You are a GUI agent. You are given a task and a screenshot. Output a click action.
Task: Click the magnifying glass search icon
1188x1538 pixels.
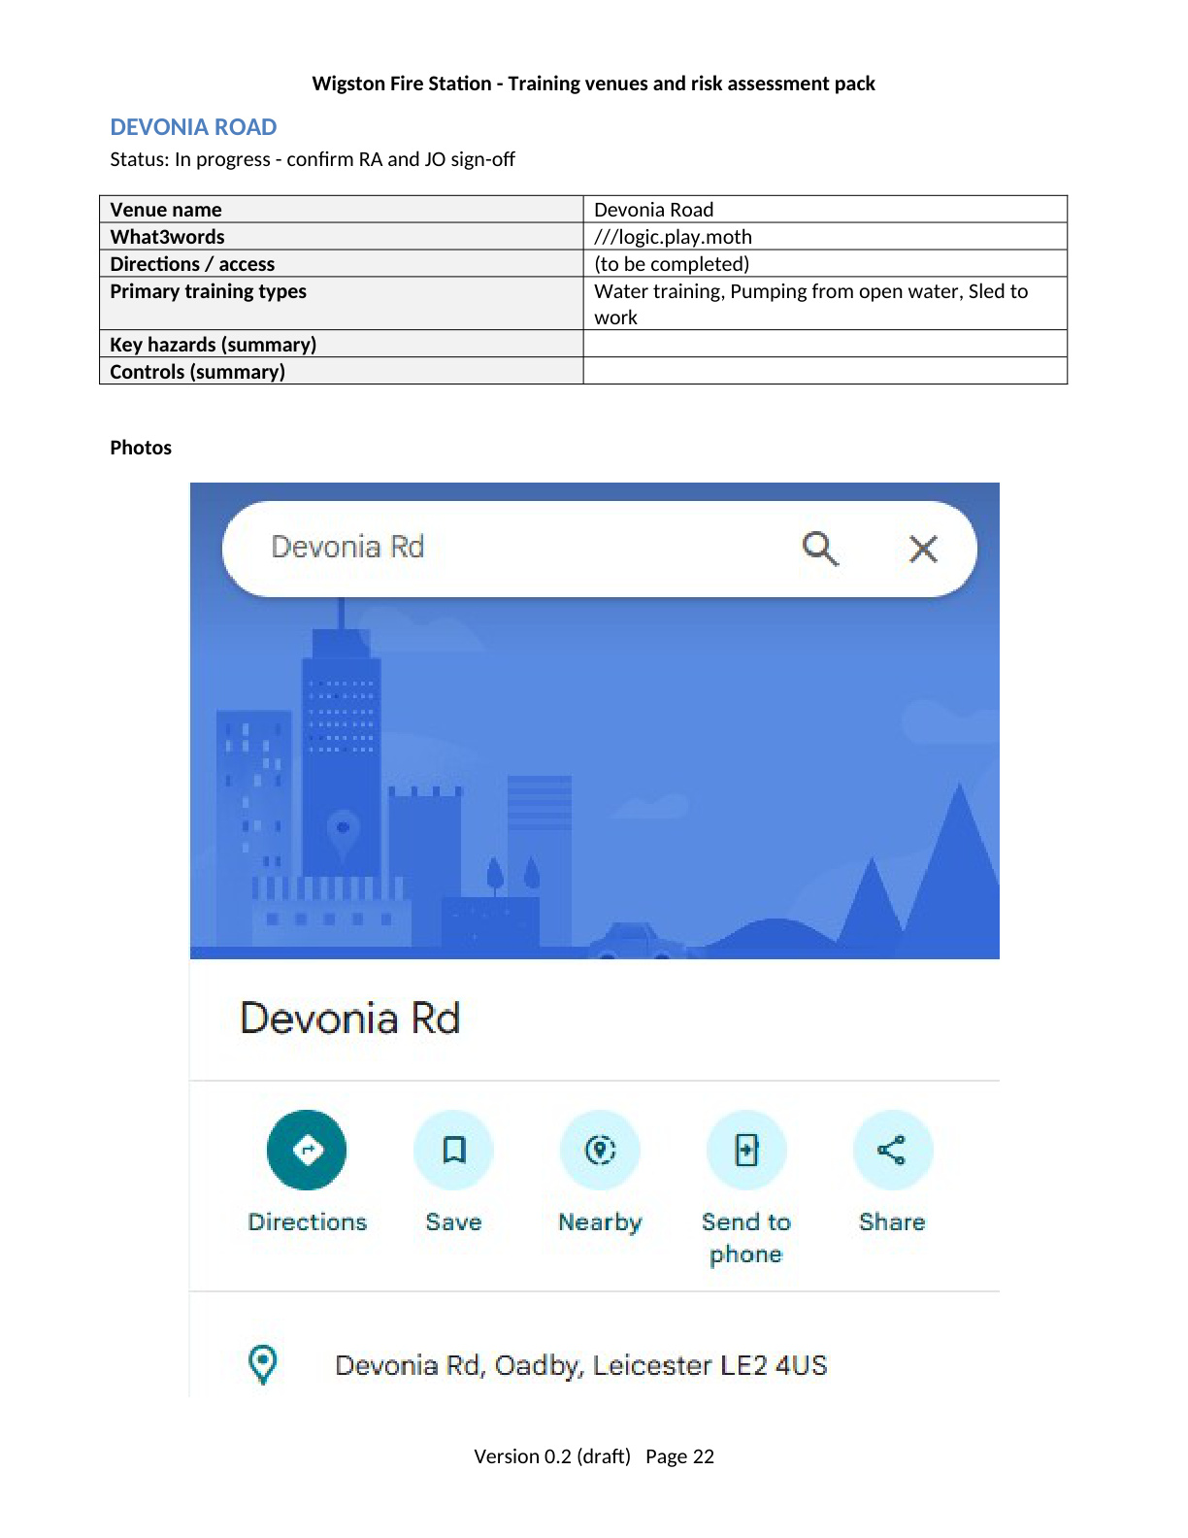coord(820,549)
